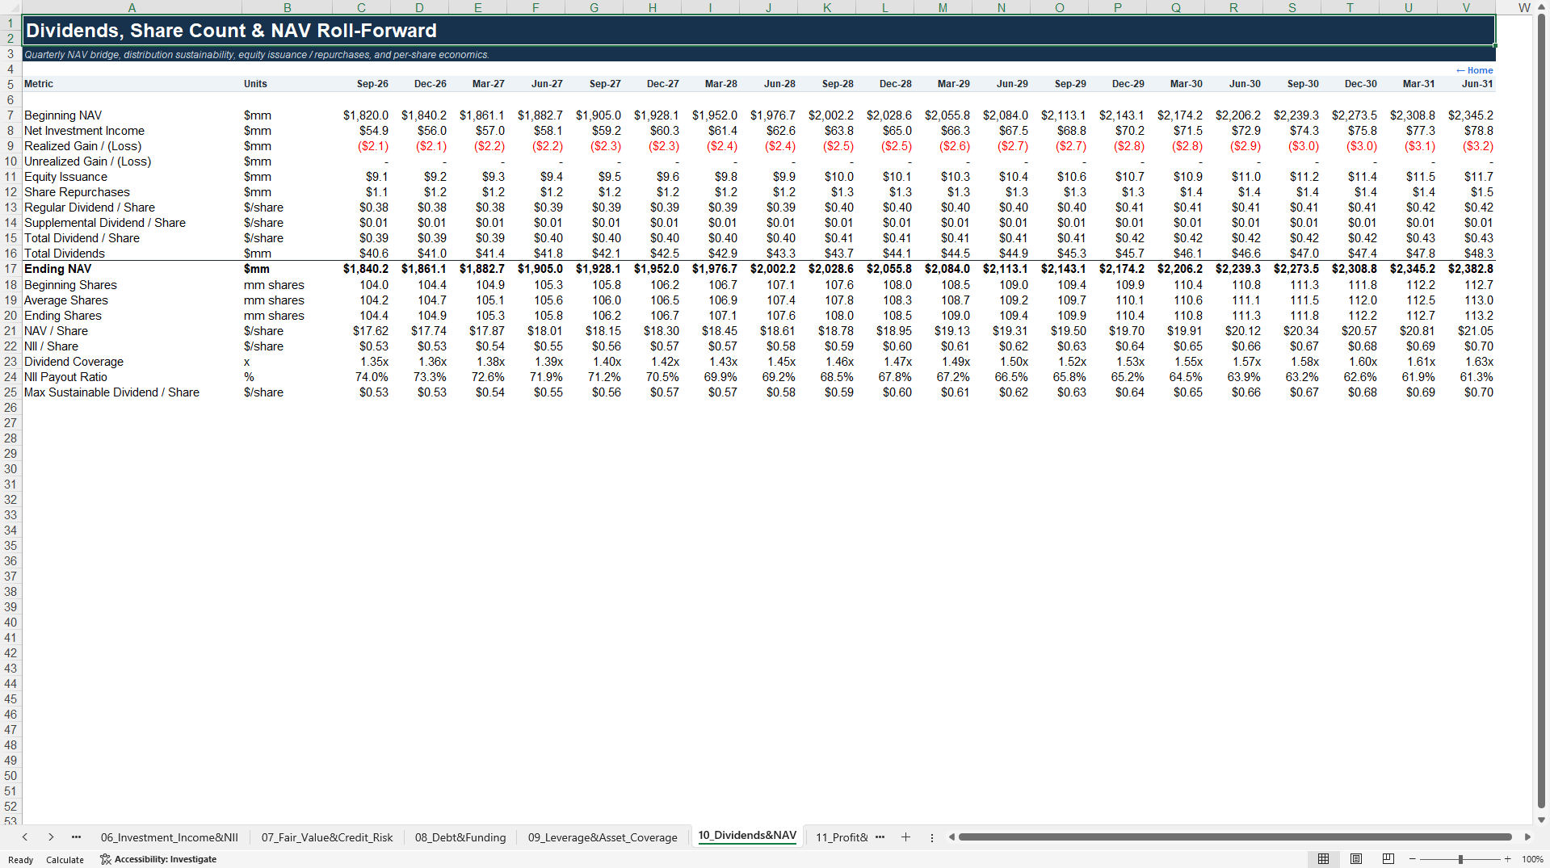Screen dimensions: 1550x868
Task: Select the Ready status indicator
Action: (x=20, y=859)
